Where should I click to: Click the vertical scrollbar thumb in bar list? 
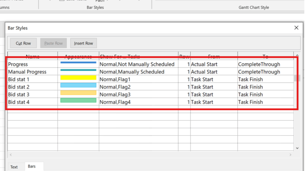tap(297, 78)
